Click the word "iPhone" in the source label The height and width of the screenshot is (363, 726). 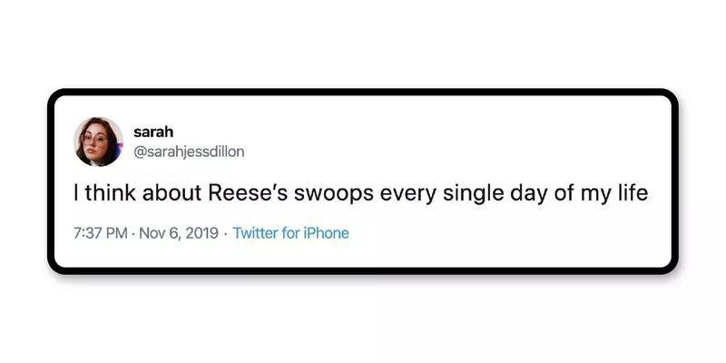[x=327, y=233]
